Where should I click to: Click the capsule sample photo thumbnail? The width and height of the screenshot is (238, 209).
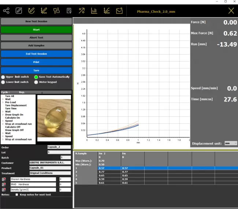(x=55, y=118)
